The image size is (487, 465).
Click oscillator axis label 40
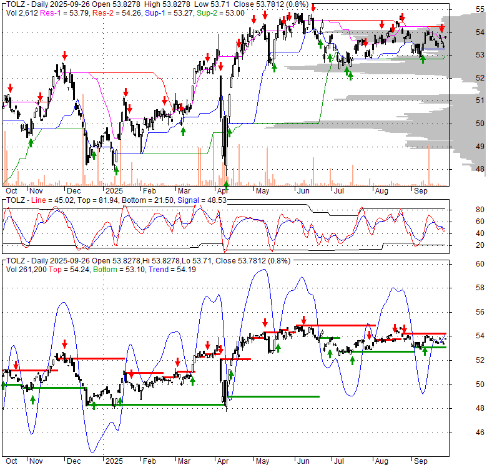(x=480, y=233)
